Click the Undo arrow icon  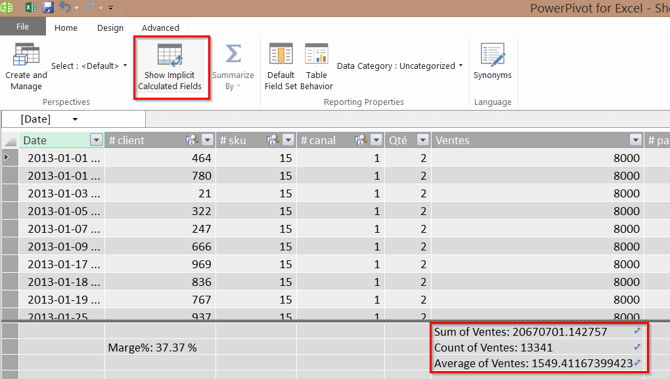[65, 7]
